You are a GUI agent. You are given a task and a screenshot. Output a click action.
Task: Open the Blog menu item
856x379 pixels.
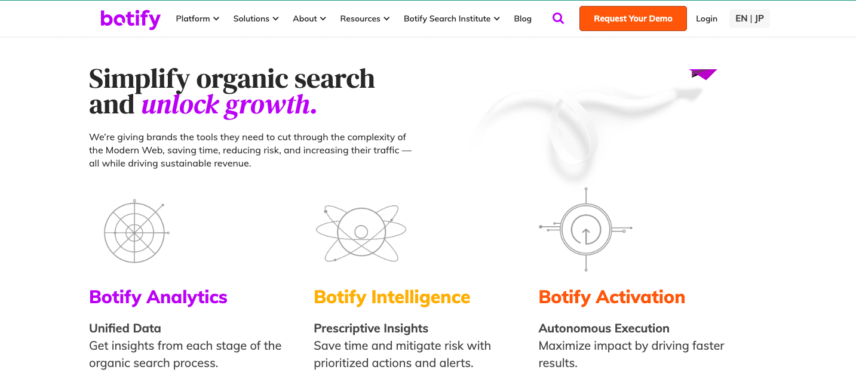tap(523, 19)
